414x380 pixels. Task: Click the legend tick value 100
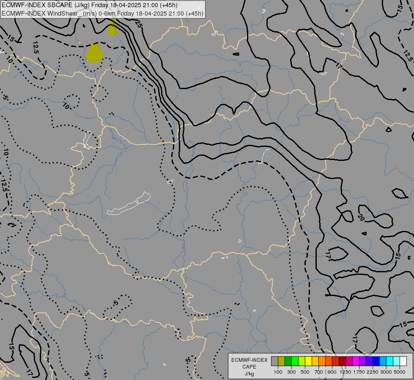click(278, 372)
